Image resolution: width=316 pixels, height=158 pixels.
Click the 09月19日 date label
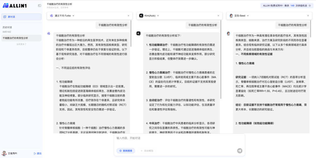tap(7, 32)
